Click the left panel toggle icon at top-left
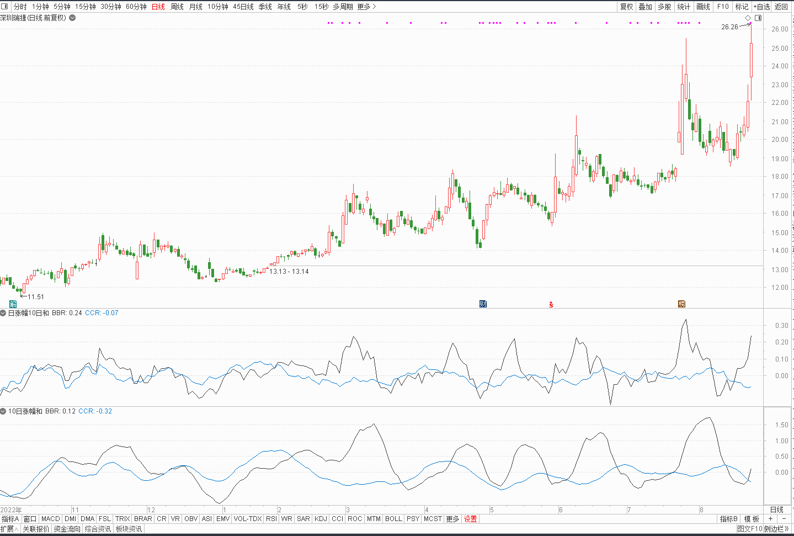The image size is (794, 536). point(5,7)
